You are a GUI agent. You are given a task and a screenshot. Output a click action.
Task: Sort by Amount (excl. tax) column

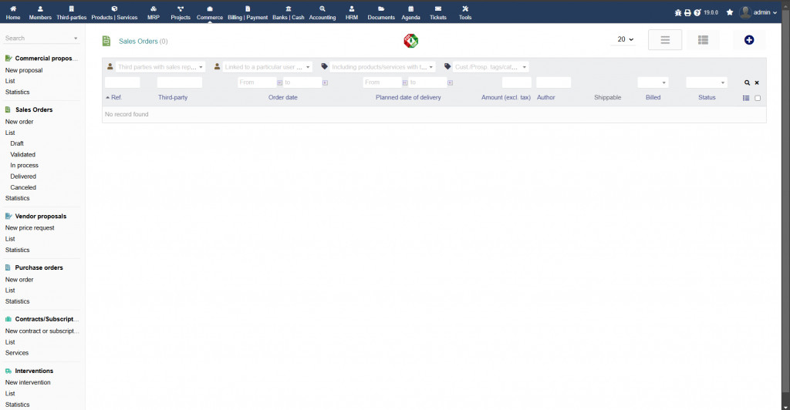pos(506,98)
